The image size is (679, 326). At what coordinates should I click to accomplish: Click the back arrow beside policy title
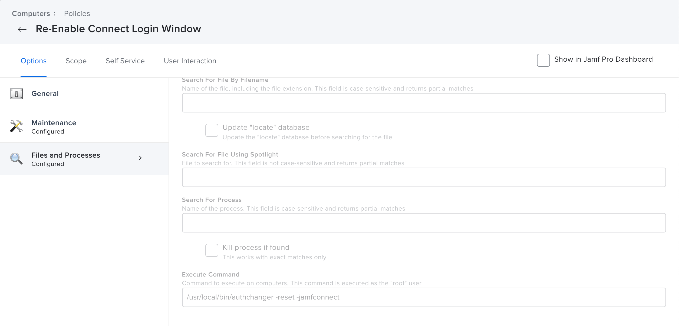click(22, 29)
